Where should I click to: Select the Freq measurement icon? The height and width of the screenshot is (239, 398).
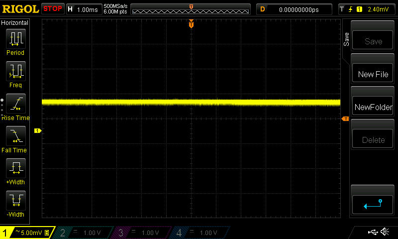[x=16, y=71]
